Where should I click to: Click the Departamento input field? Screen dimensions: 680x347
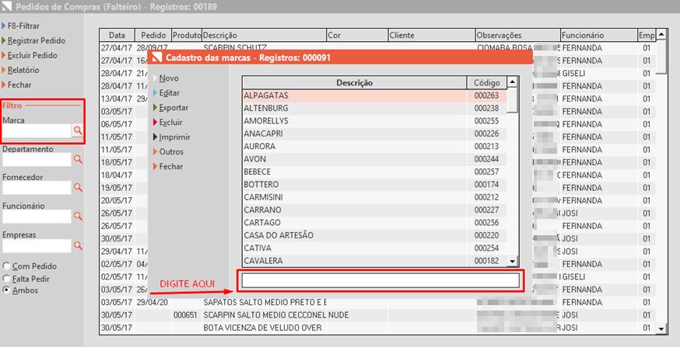[37, 160]
